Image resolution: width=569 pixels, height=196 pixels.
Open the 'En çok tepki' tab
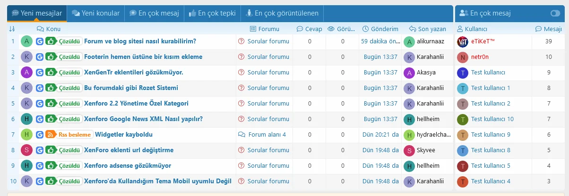pyautogui.click(x=212, y=13)
